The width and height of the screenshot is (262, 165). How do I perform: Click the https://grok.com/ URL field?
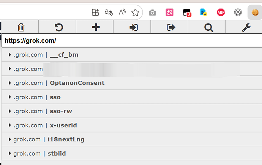(132, 41)
